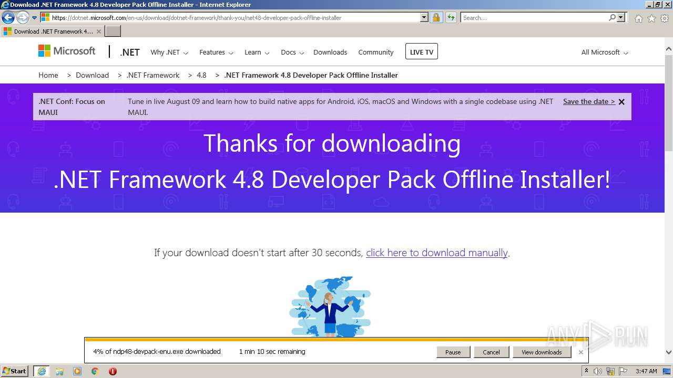
Task: Pause the ndp48-devpack download
Action: (453, 352)
